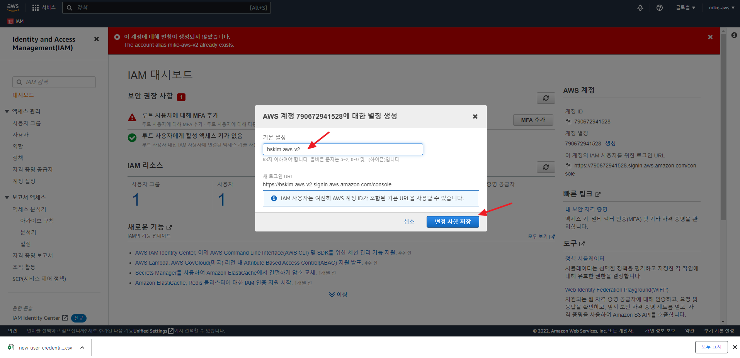The image size is (740, 358).
Task: Open AWS IAM Identity Center news link
Action: pyautogui.click(x=265, y=253)
